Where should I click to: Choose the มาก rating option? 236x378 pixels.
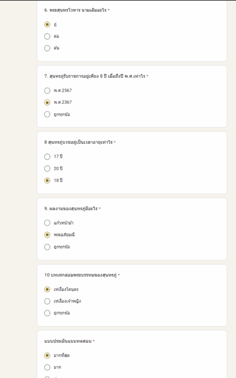tap(47, 367)
